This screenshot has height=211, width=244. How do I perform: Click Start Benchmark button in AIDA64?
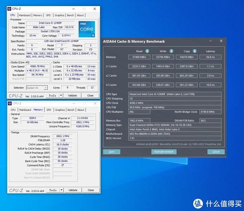(x=164, y=152)
